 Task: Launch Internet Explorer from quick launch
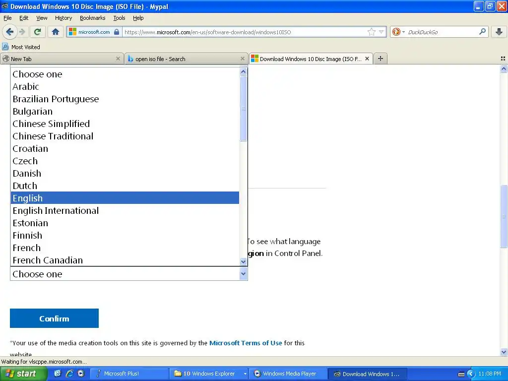point(69,374)
